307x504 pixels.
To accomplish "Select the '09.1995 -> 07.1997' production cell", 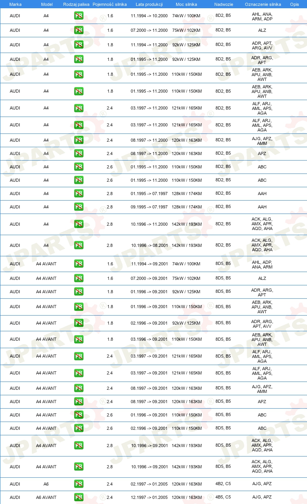I will click(149, 207).
